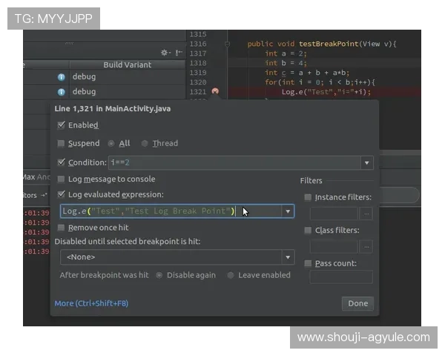
Task: Uncheck the Enabled checkbox
Action: click(x=62, y=125)
